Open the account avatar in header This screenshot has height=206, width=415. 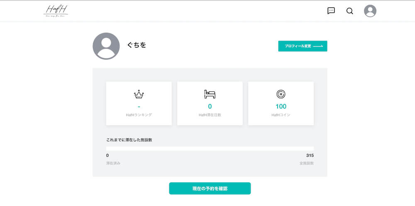tap(370, 11)
